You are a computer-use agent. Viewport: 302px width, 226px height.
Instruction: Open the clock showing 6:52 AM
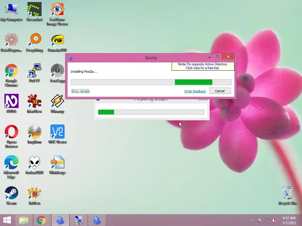289,220
